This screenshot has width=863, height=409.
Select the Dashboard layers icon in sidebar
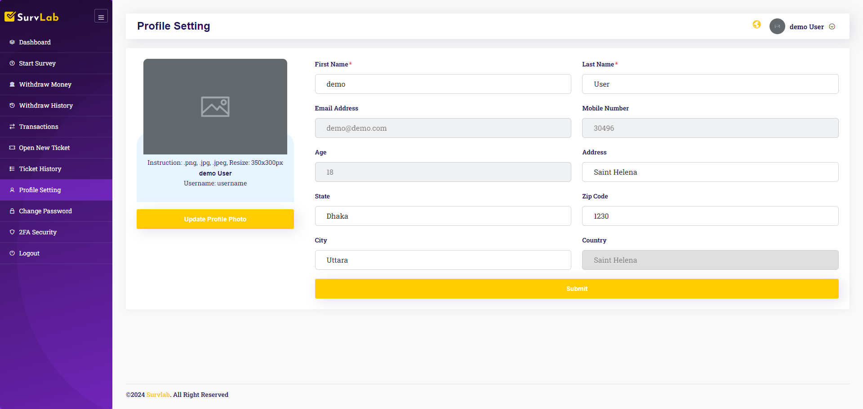12,42
